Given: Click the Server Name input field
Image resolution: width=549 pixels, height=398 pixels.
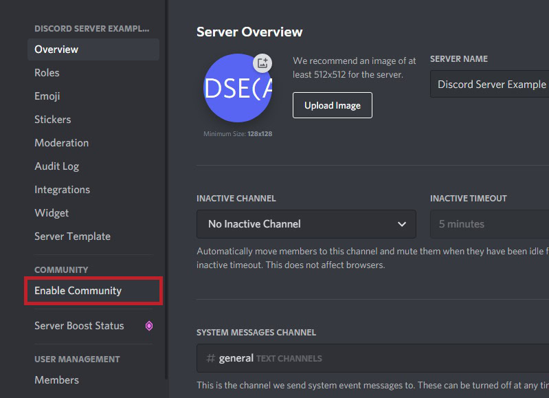Looking at the screenshot, I should tap(489, 84).
